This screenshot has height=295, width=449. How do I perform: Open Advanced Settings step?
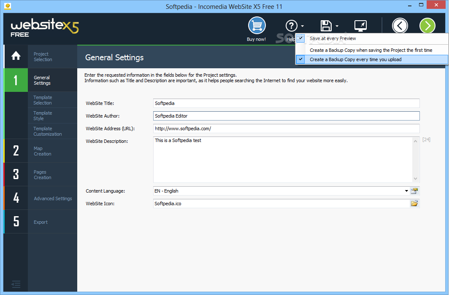(53, 198)
